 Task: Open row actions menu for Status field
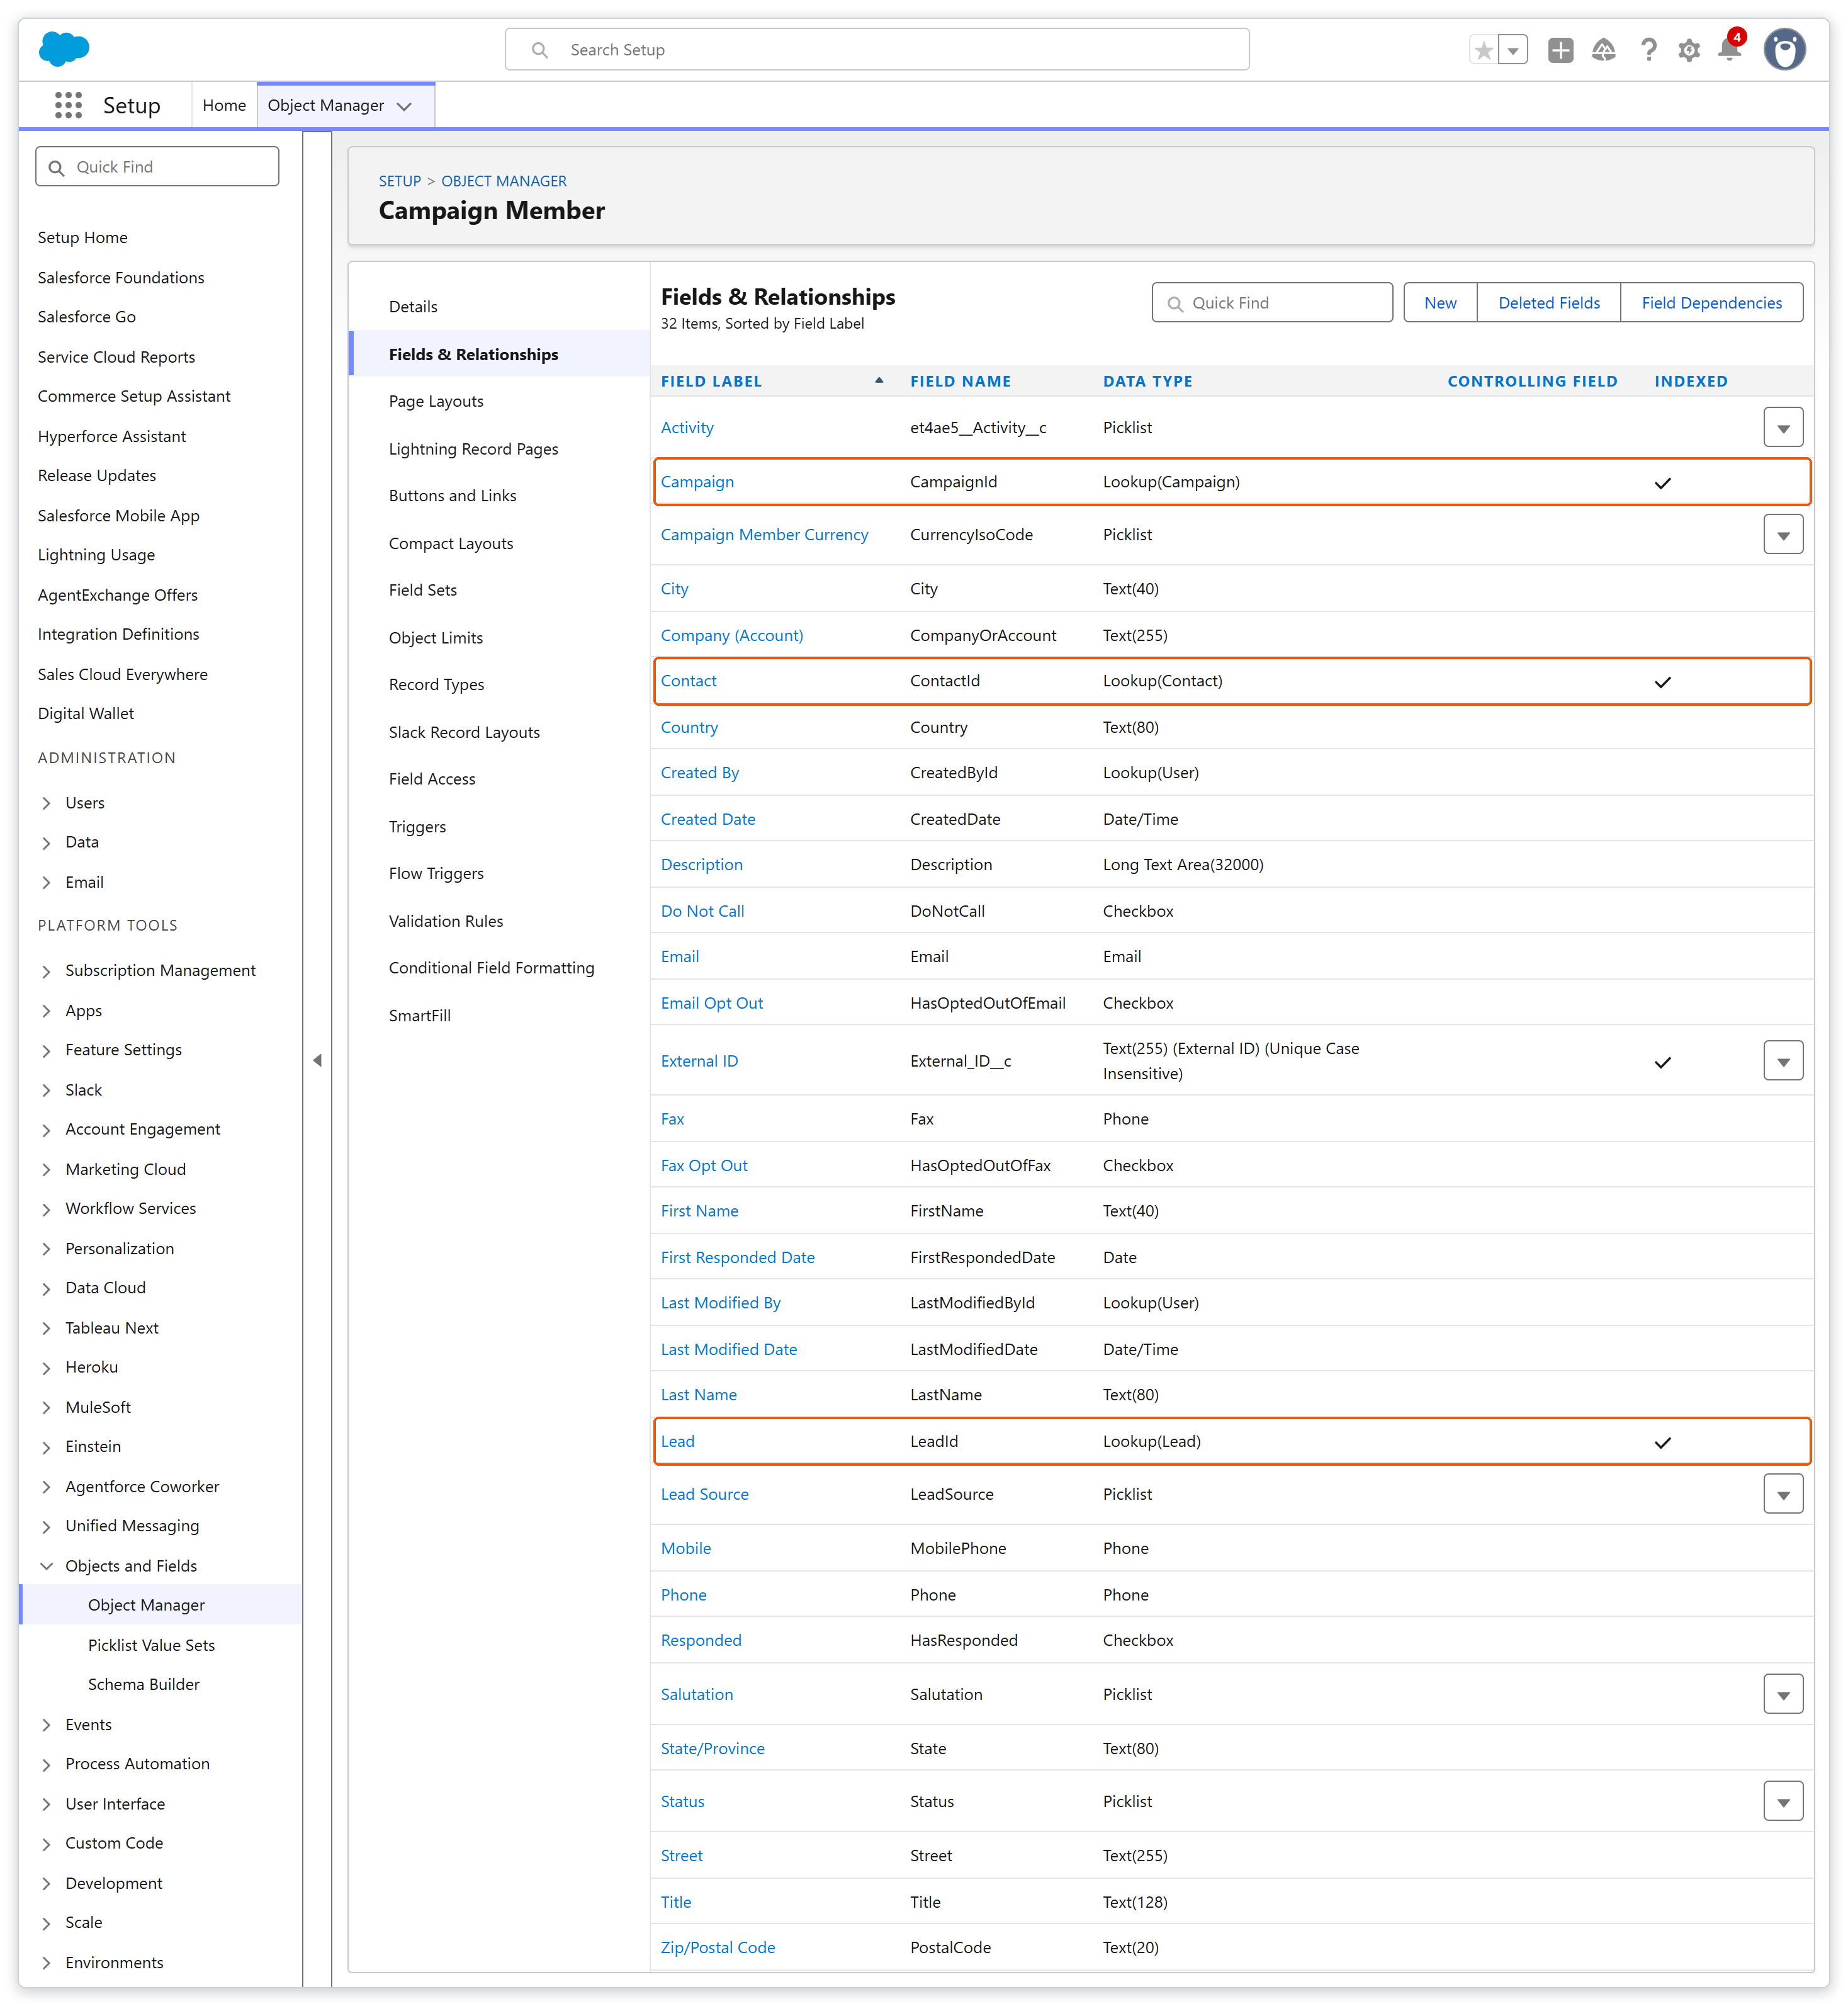pyautogui.click(x=1783, y=1801)
